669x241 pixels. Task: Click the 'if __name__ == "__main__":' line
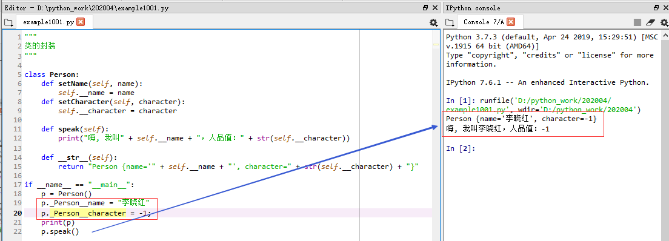pyautogui.click(x=79, y=185)
